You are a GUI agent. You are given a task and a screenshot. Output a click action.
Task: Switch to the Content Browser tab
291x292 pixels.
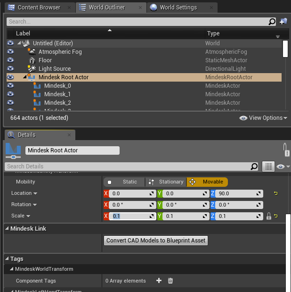coord(39,8)
